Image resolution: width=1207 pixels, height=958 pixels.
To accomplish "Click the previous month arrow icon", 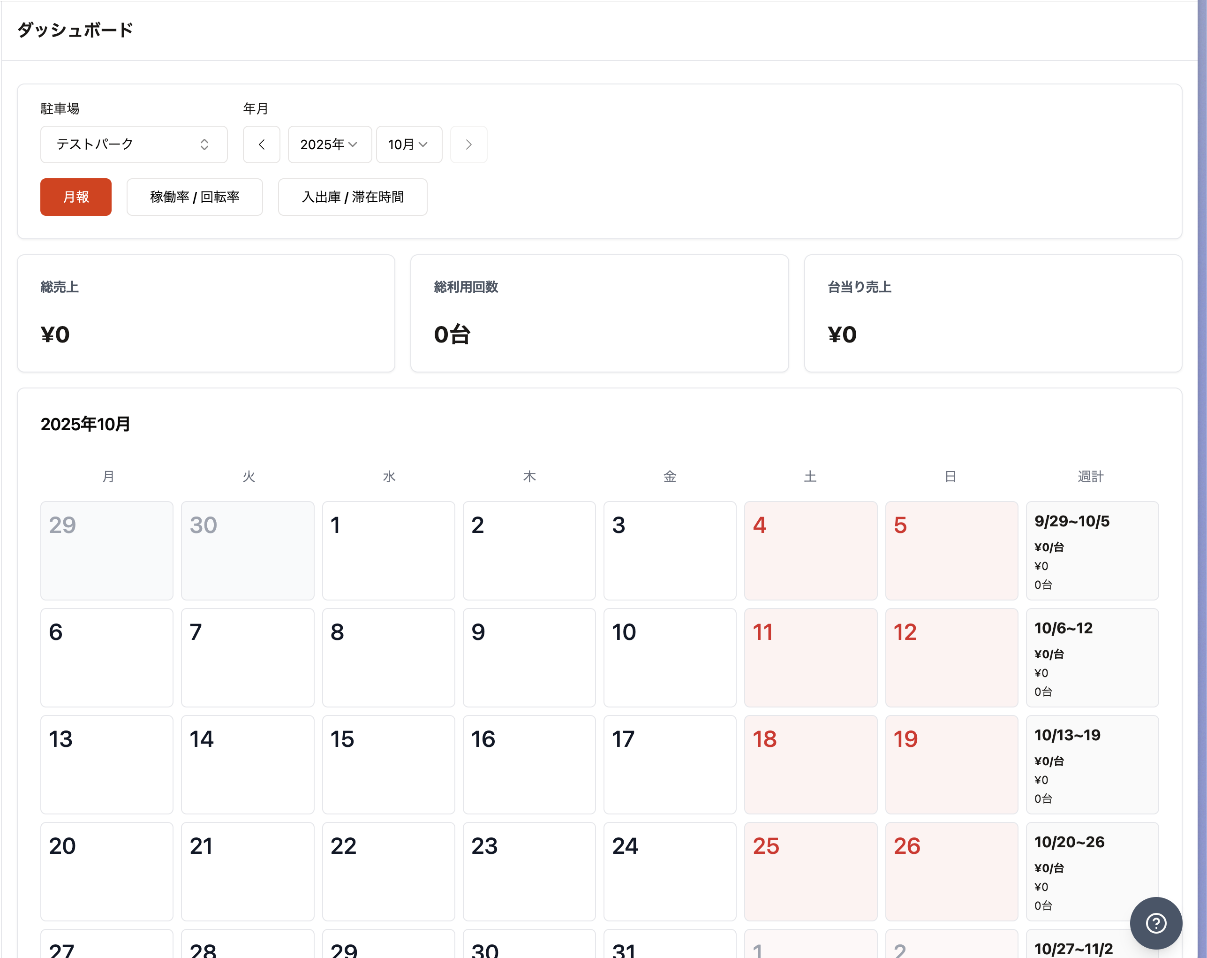I will pyautogui.click(x=261, y=144).
